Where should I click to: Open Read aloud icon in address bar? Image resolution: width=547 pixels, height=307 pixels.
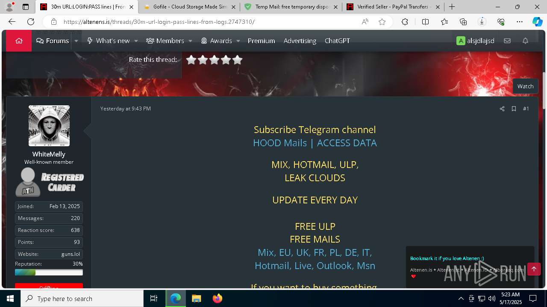pos(365,22)
